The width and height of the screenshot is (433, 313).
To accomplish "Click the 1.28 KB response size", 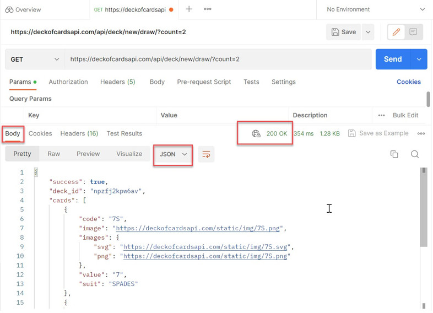I will [x=330, y=134].
